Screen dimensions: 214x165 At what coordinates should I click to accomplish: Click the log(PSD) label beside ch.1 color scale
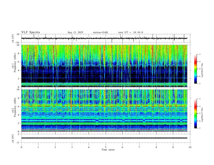tap(202, 70)
